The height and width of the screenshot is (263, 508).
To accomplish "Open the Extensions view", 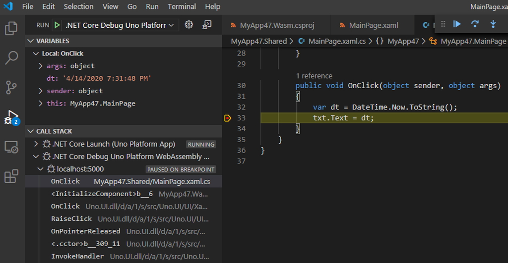I will (11, 176).
